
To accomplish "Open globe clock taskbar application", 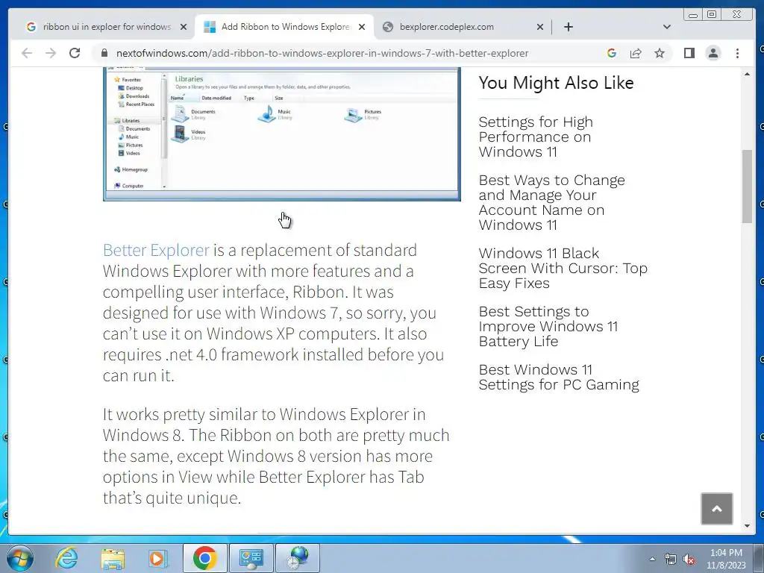I will pos(298,558).
